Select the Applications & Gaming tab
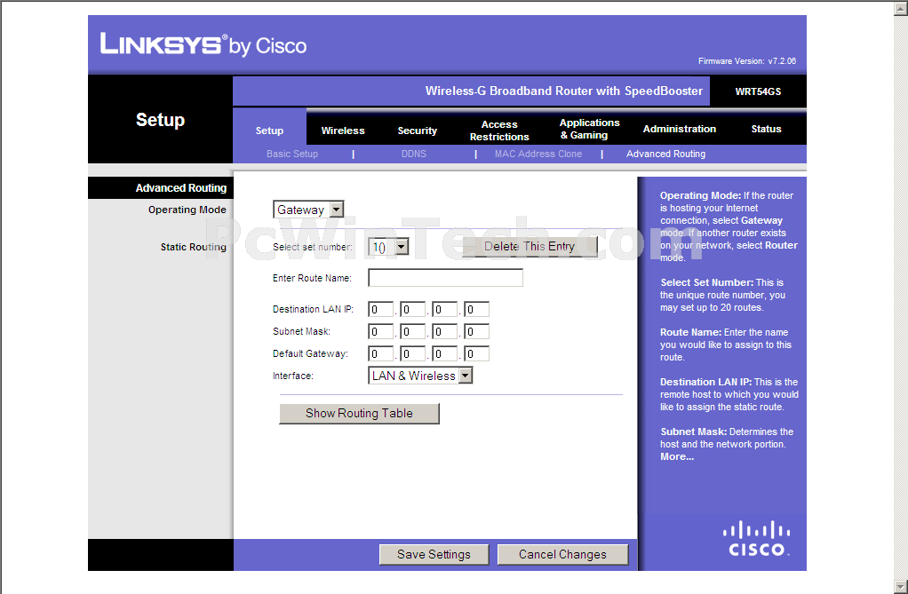 pos(589,130)
